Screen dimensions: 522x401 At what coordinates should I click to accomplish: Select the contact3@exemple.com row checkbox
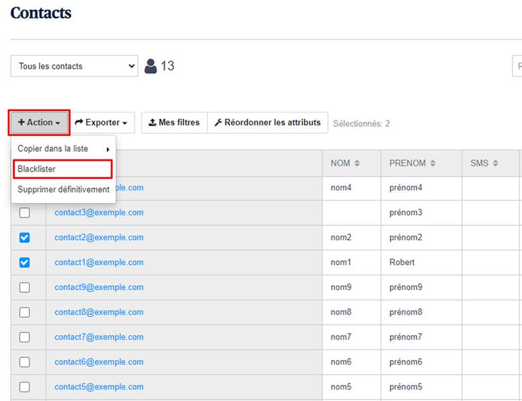pyautogui.click(x=25, y=213)
